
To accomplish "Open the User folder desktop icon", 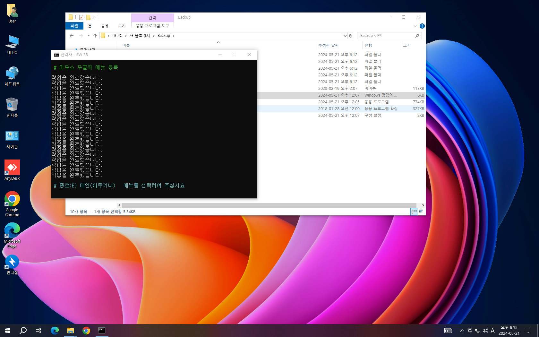I will 12,13.
